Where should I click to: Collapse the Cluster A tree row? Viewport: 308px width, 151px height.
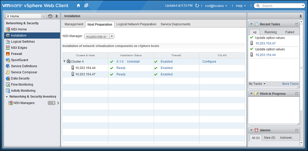[x=65, y=62]
